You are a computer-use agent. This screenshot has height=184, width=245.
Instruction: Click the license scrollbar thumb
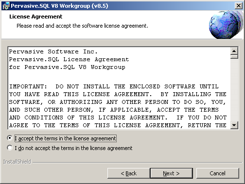point(234,57)
